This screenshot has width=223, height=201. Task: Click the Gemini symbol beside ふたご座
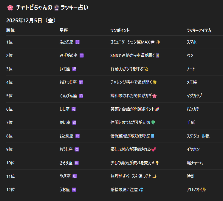(x=78, y=42)
